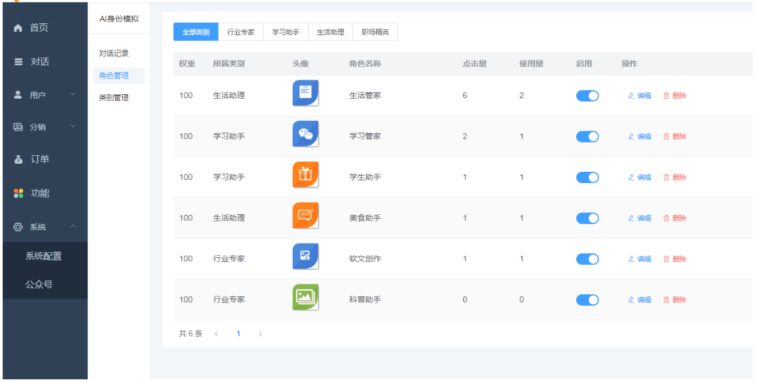Screen dimensions: 758x382
Task: Disable the 生活管家 role switch
Action: 587,95
